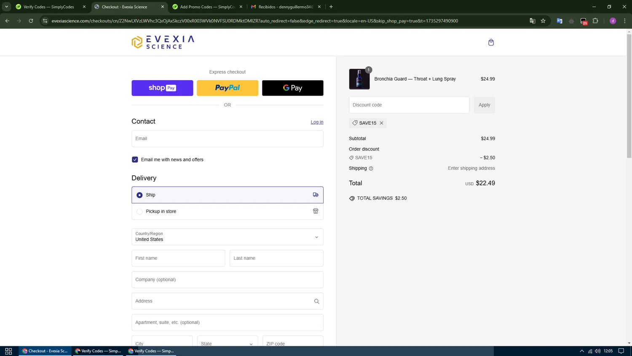
Task: Pay with Google Pay button
Action: click(x=293, y=88)
